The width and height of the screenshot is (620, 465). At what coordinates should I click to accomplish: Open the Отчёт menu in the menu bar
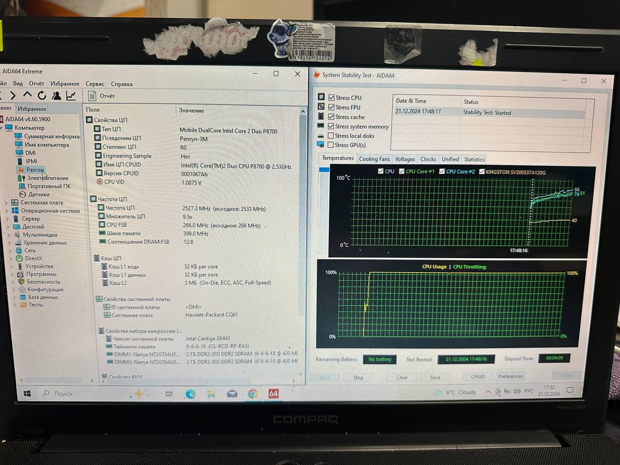pos(36,83)
